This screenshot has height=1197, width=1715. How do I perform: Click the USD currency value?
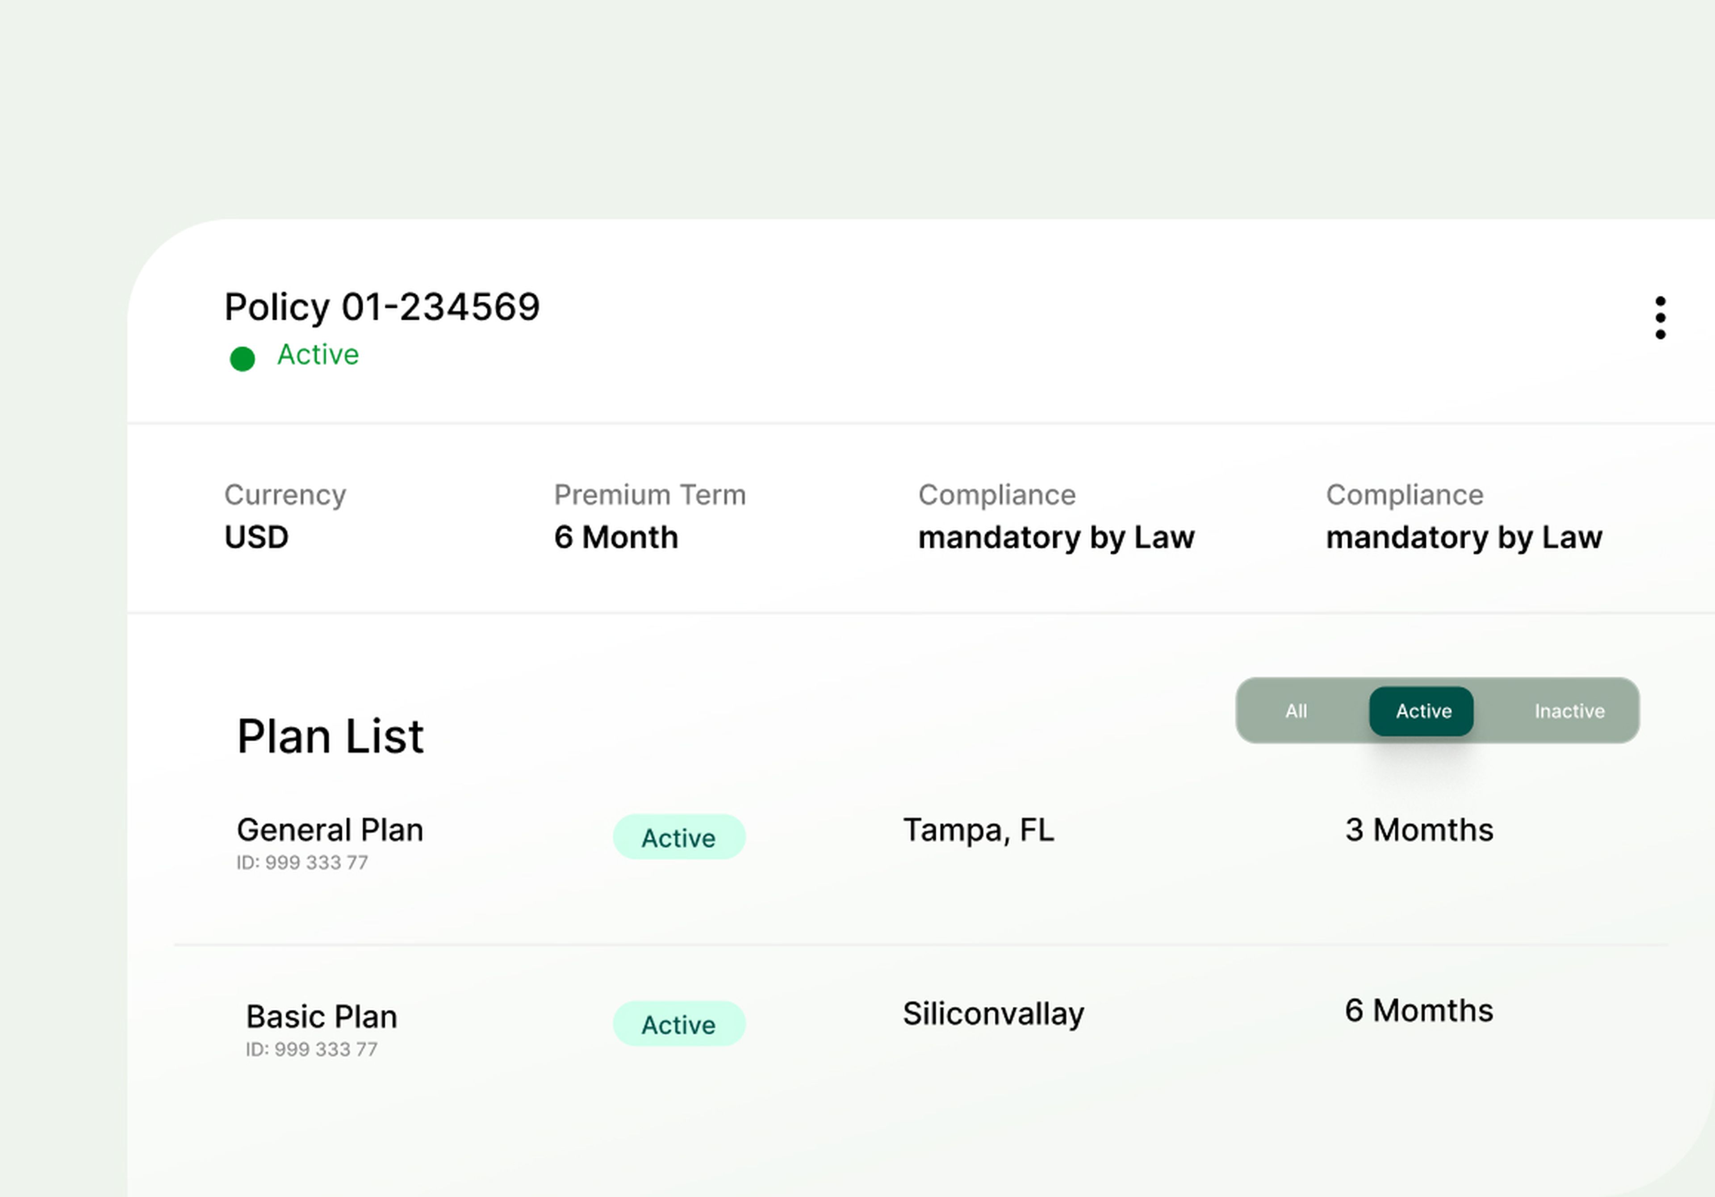256,537
